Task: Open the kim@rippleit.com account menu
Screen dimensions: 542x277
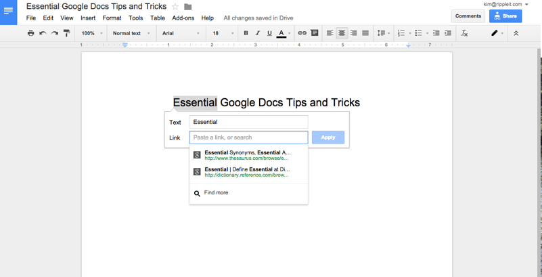Action: click(506, 5)
